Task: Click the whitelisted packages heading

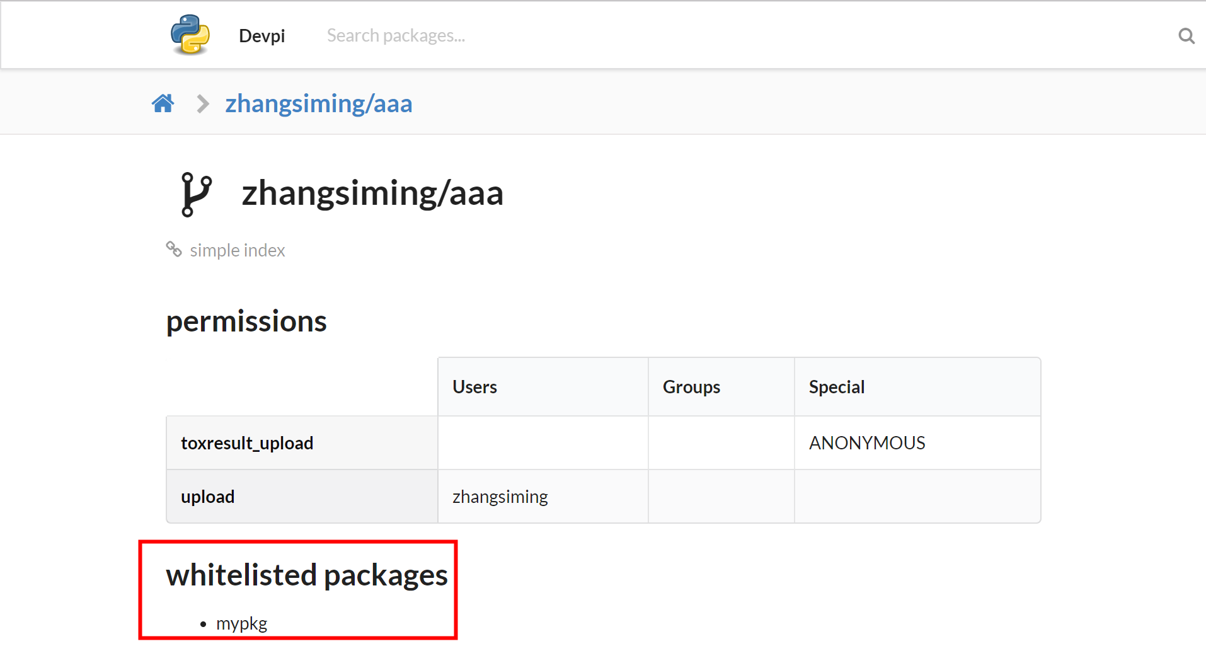Action: pos(306,574)
